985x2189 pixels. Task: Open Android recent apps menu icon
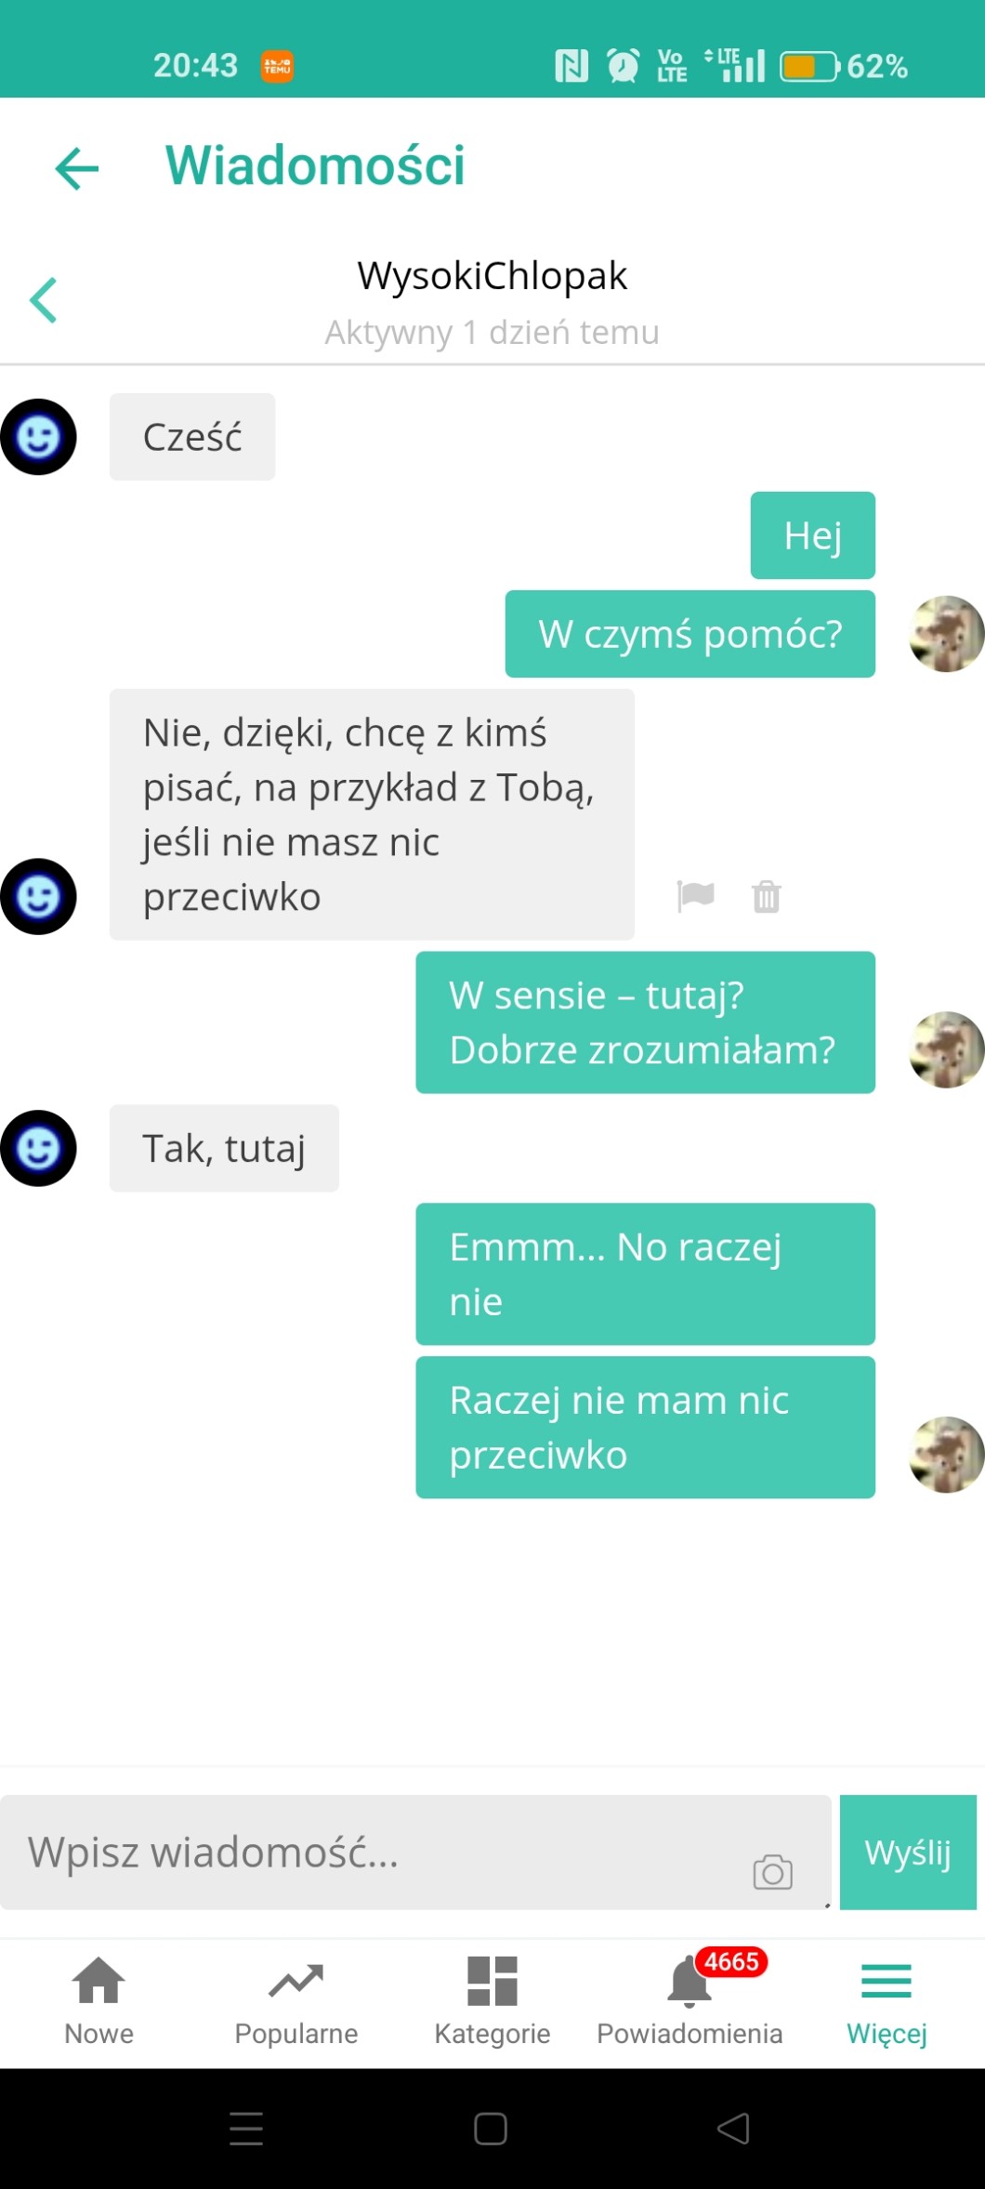pos(246,2129)
